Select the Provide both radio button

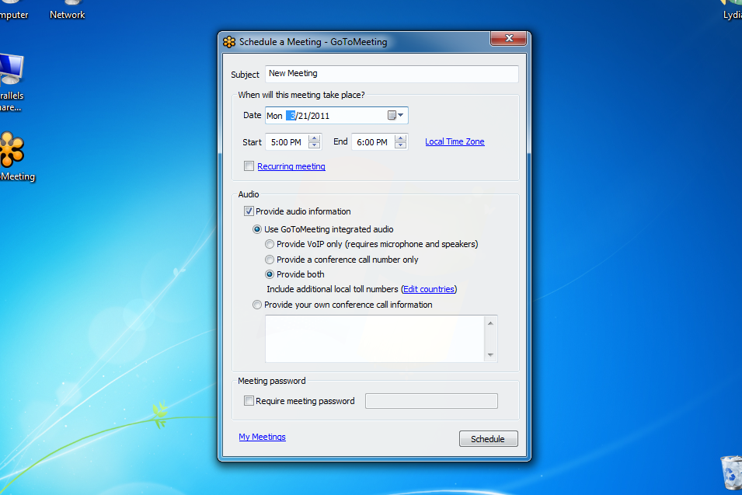270,274
